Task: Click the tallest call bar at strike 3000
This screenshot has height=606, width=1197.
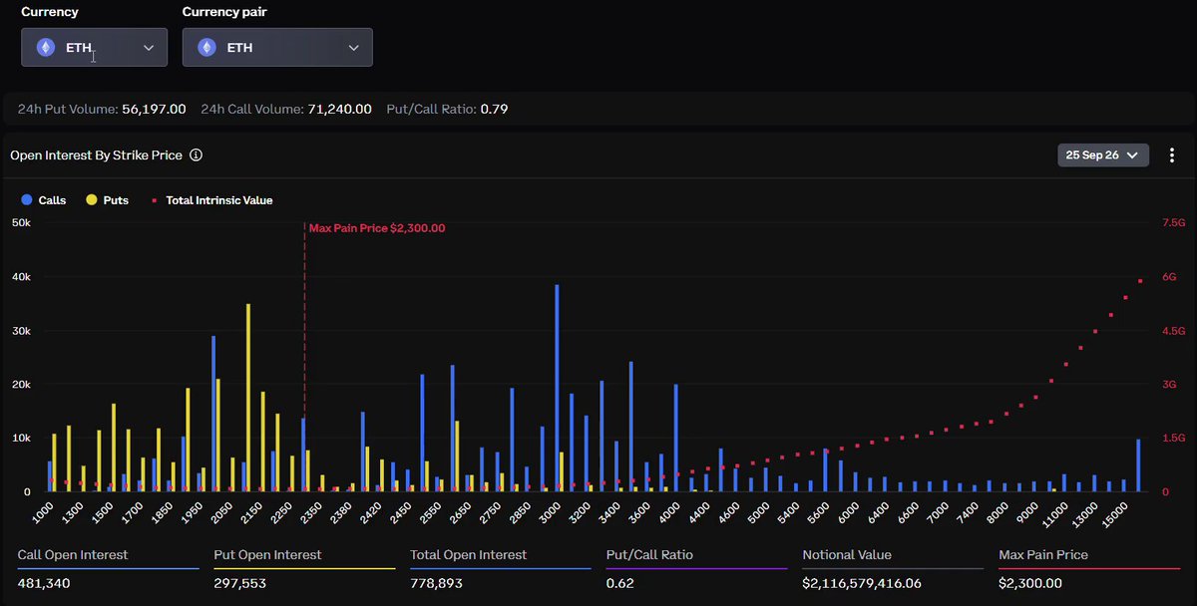Action: [x=557, y=388]
